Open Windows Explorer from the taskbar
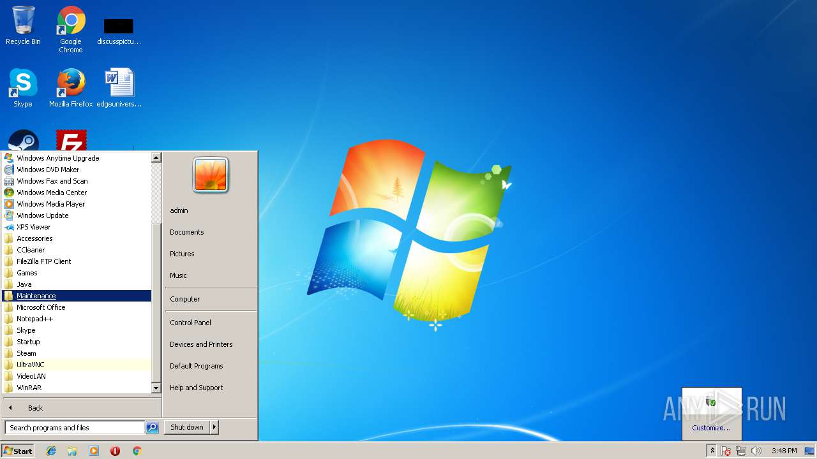Screen dimensions: 817x459 click(72, 451)
